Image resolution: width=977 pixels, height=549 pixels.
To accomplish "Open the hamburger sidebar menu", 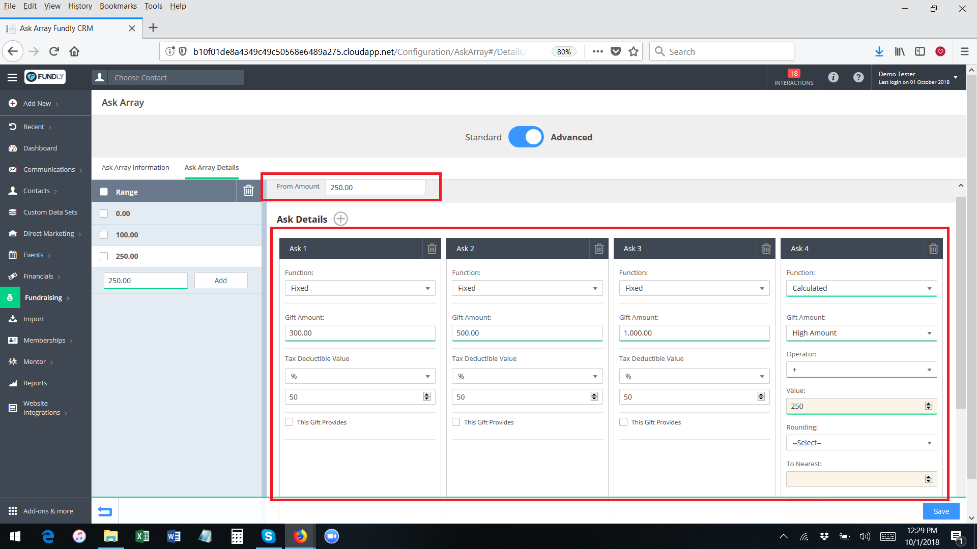I will [x=12, y=77].
